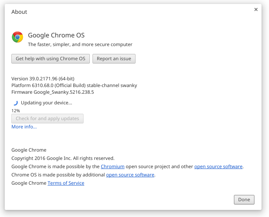
Task: Open the Terms of Service link
Action: click(66, 183)
